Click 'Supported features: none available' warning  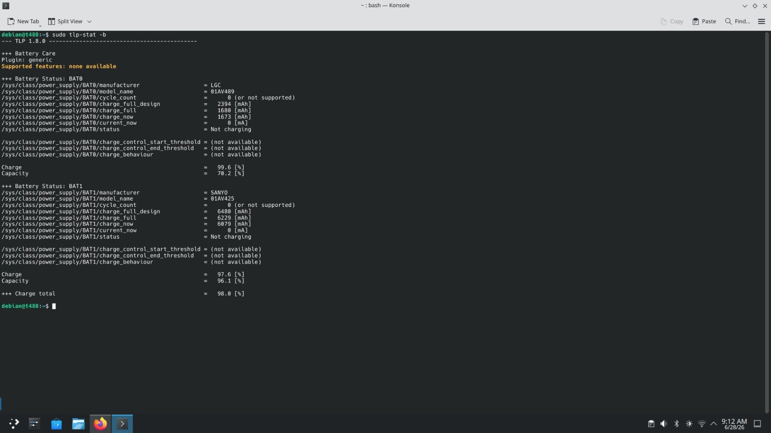coord(59,66)
